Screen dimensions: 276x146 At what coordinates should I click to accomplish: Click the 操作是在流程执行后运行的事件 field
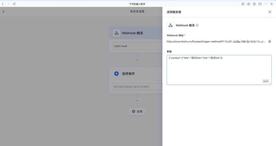(x=137, y=87)
